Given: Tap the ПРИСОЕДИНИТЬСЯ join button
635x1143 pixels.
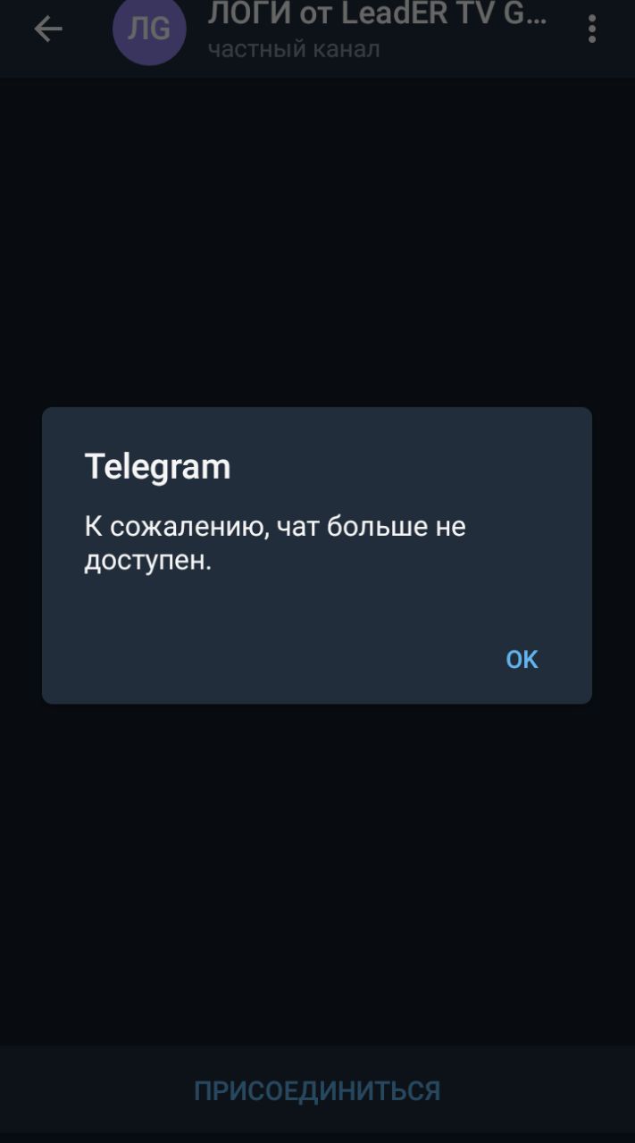Looking at the screenshot, I should 317,1090.
